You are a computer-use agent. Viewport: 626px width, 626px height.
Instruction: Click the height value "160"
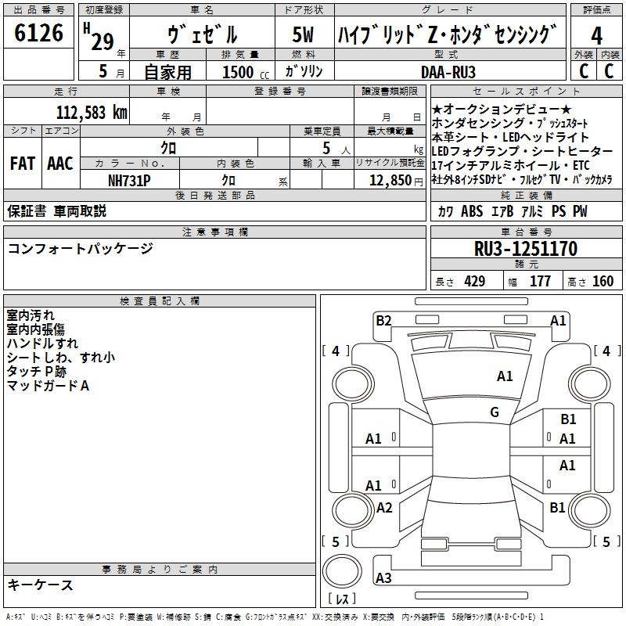click(x=603, y=282)
